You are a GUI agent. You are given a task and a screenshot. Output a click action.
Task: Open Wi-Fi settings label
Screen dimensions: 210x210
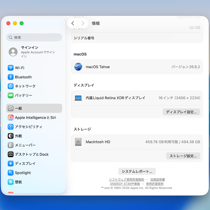tap(20, 68)
